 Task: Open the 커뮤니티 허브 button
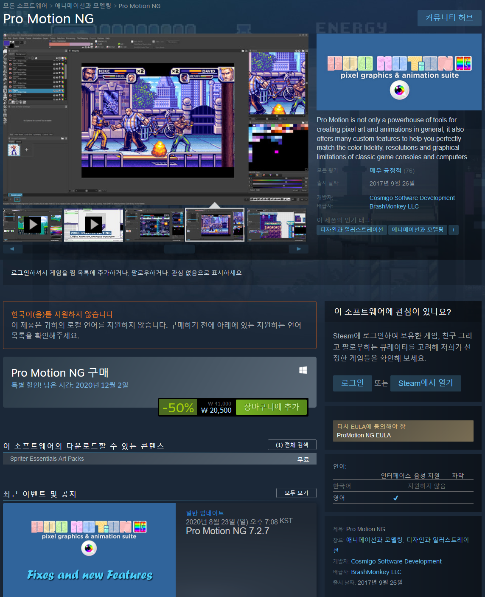coord(449,18)
